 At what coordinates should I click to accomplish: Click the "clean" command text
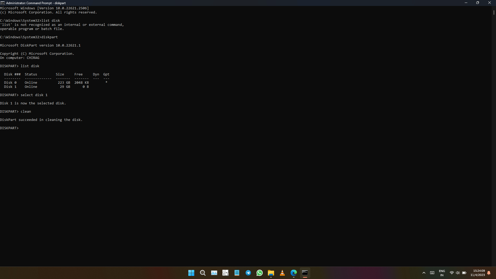pyautogui.click(x=26, y=112)
